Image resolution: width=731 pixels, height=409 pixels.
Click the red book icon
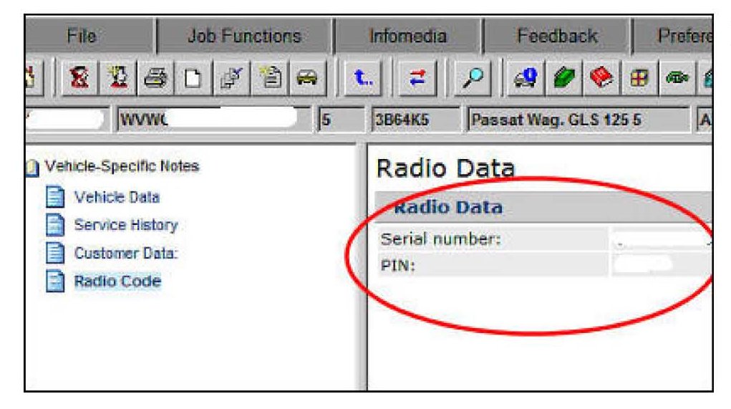tap(601, 76)
